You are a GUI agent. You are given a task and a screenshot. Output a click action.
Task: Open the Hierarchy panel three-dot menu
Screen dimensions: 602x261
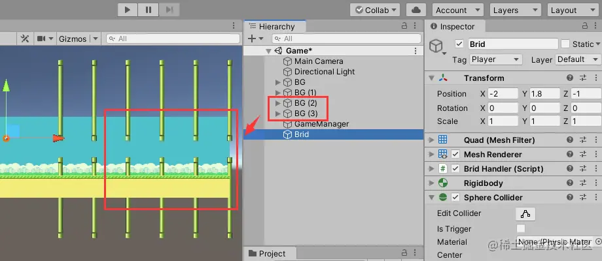[x=415, y=26]
